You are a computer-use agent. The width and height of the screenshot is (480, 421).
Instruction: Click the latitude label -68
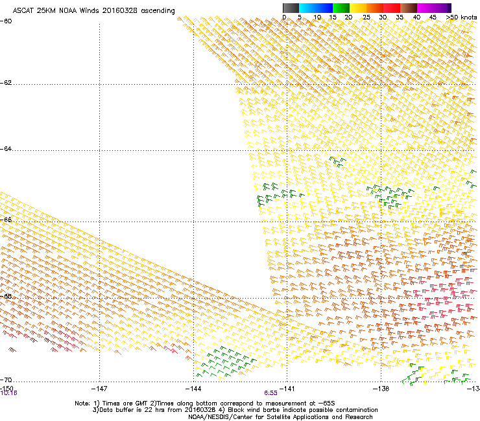click(6, 296)
